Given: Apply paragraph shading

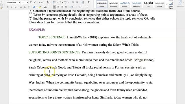Looking at the screenshot, I should tap(79, 7).
